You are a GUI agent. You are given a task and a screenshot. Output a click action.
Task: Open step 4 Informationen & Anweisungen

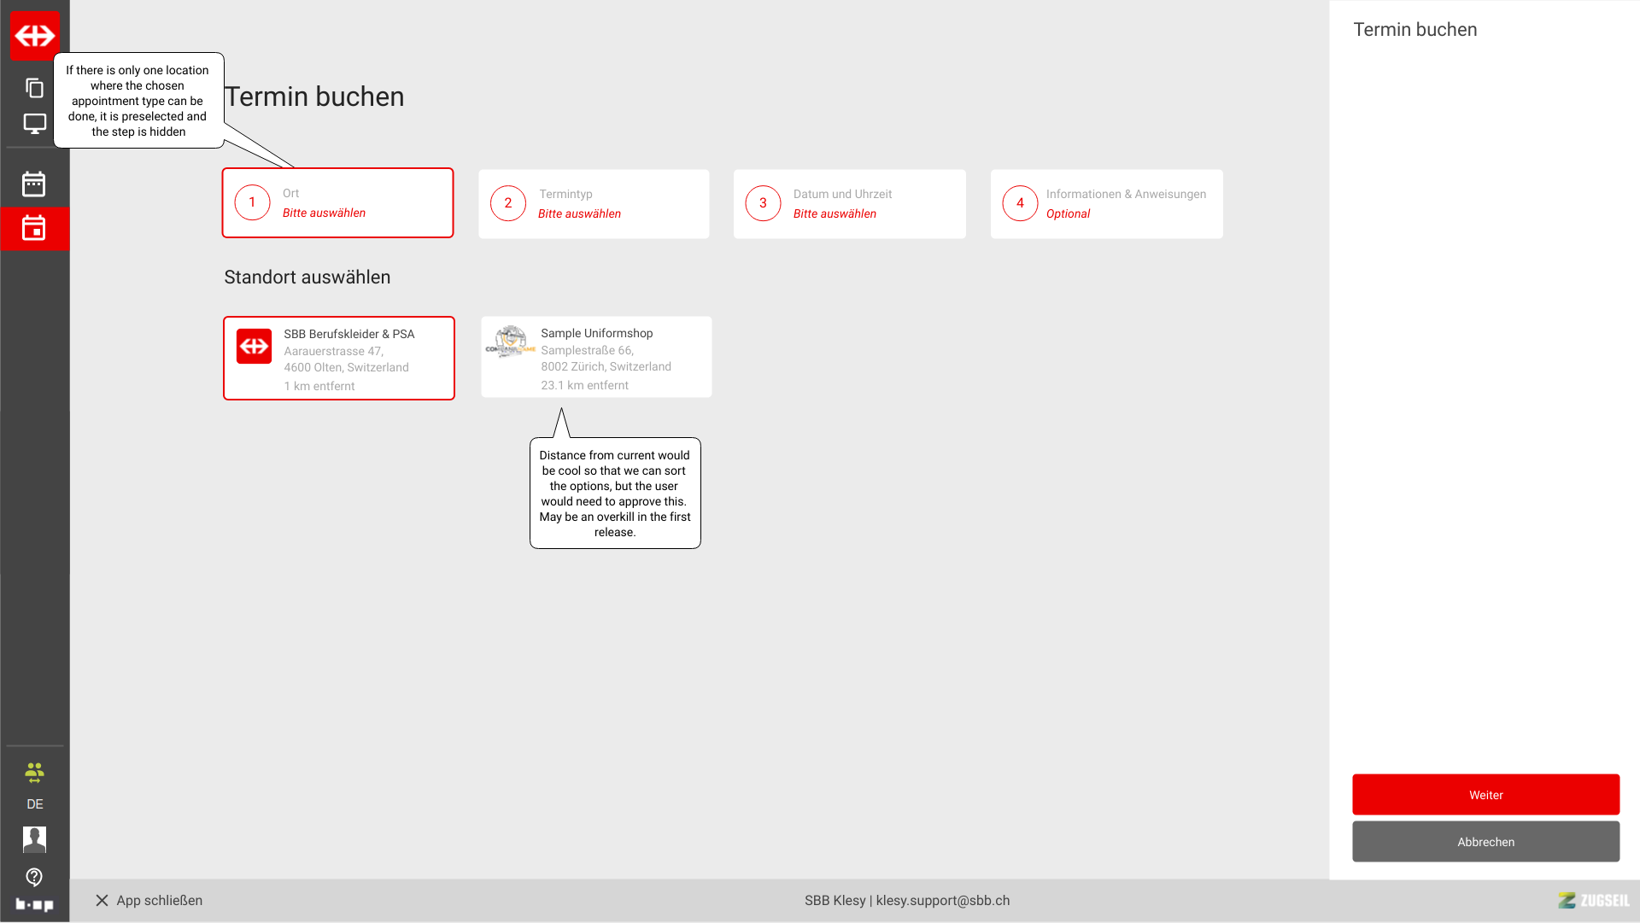1106,204
